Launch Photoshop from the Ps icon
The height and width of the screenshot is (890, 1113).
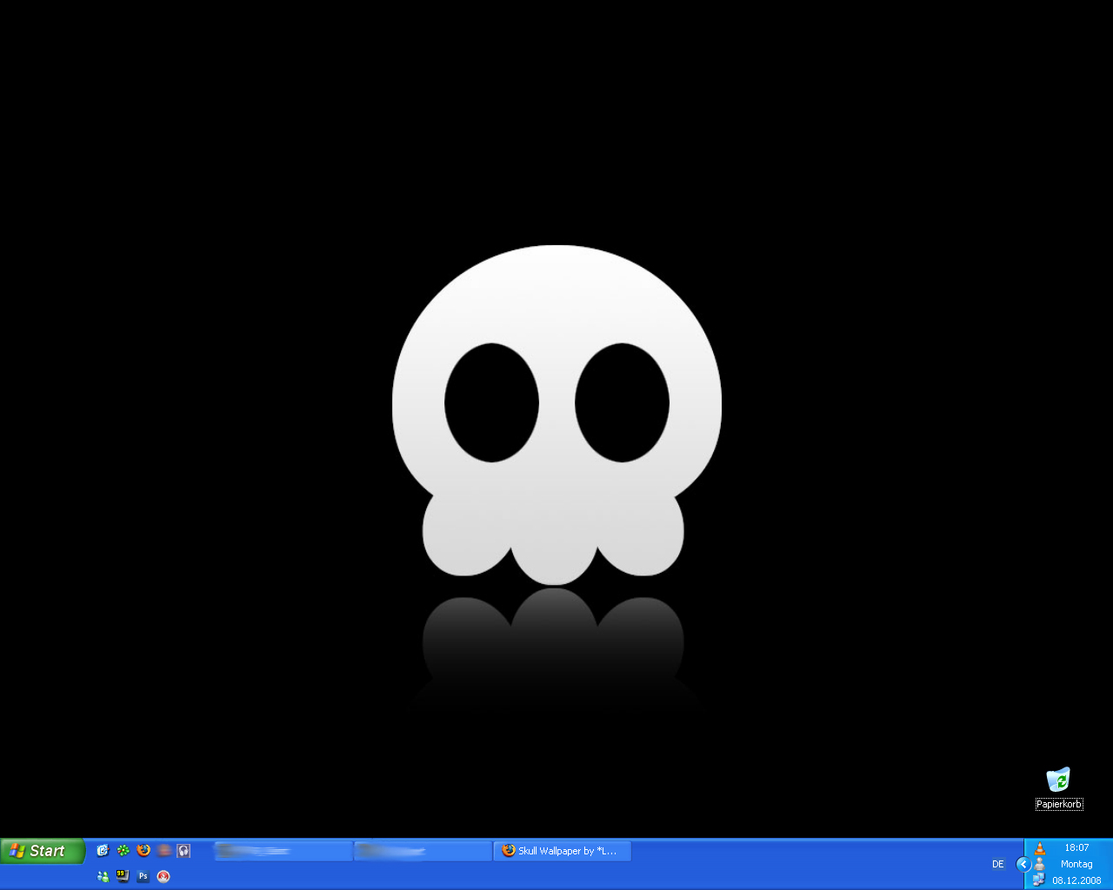coord(143,876)
